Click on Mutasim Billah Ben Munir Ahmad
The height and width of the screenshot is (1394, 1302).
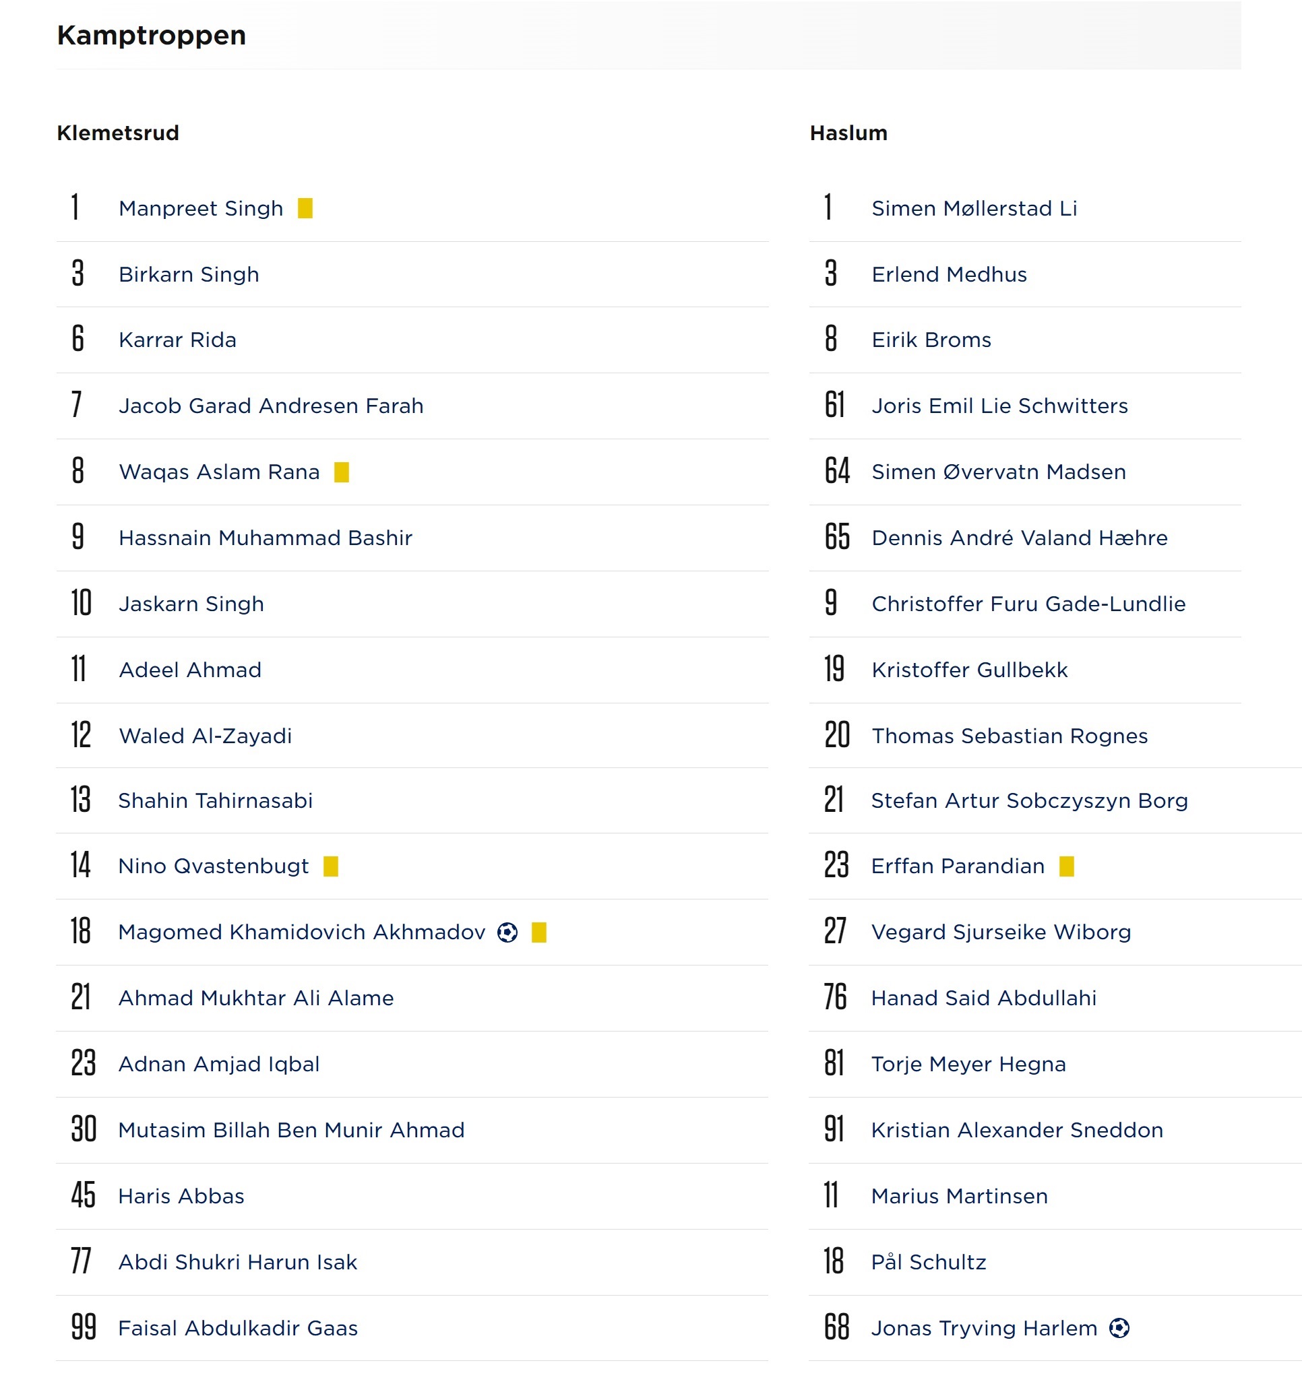point(291,1130)
